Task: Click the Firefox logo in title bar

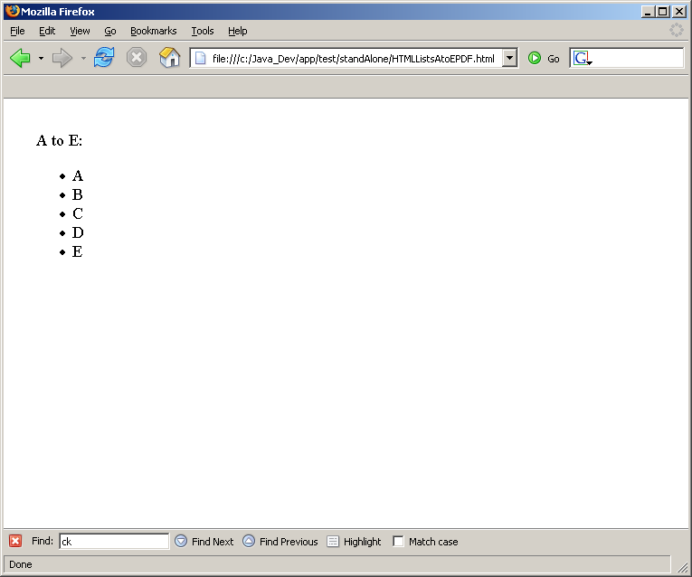Action: click(13, 11)
